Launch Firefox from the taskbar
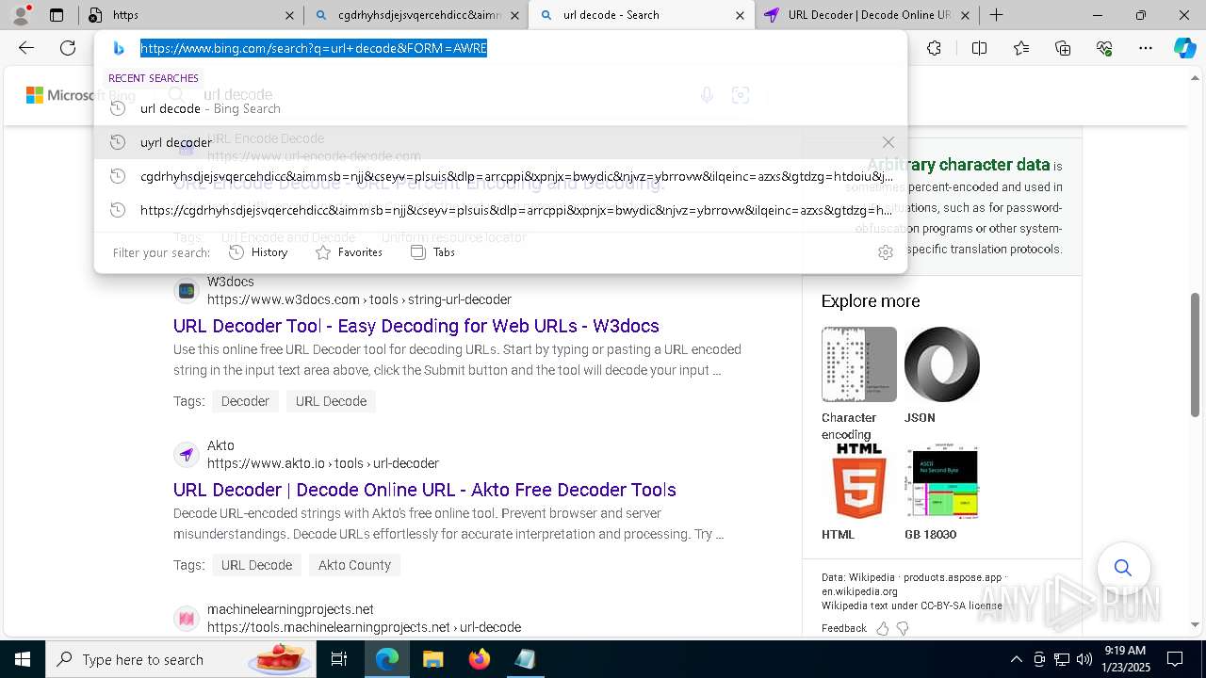This screenshot has width=1206, height=678. click(479, 659)
